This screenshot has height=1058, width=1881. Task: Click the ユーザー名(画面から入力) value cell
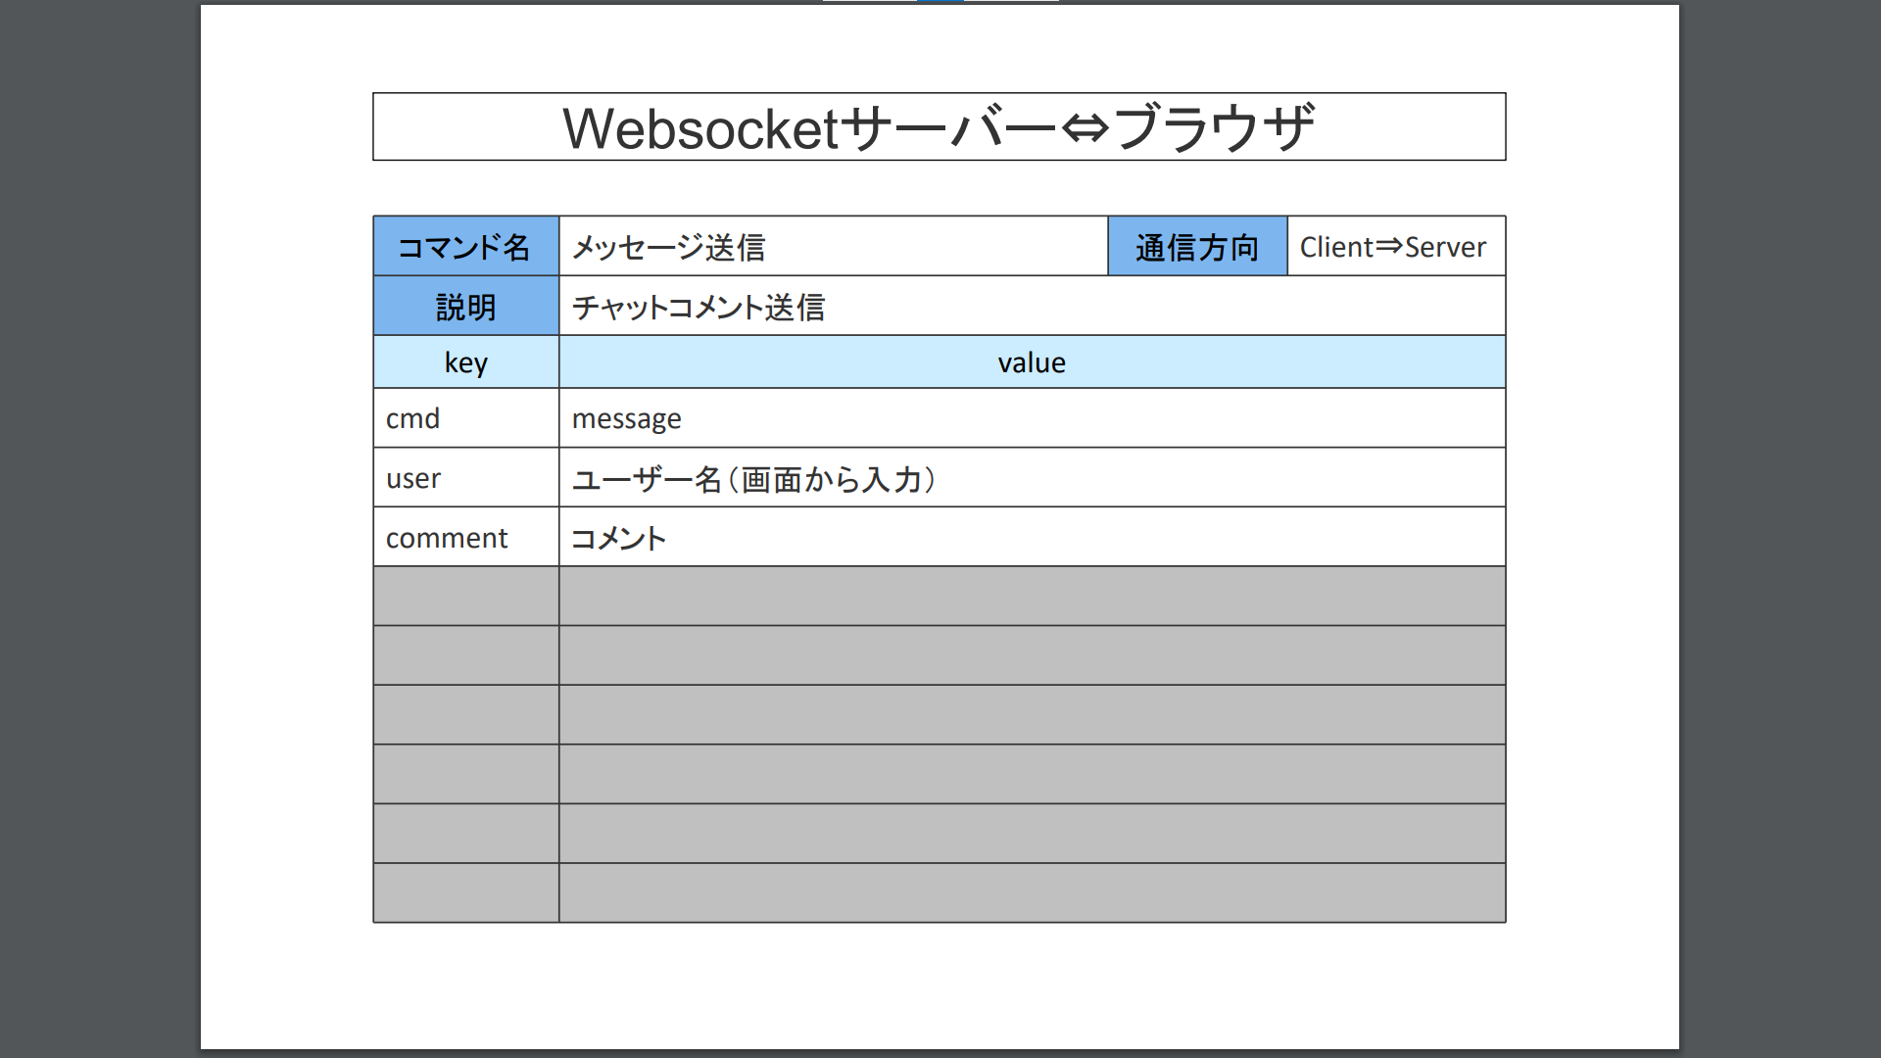click(1031, 478)
